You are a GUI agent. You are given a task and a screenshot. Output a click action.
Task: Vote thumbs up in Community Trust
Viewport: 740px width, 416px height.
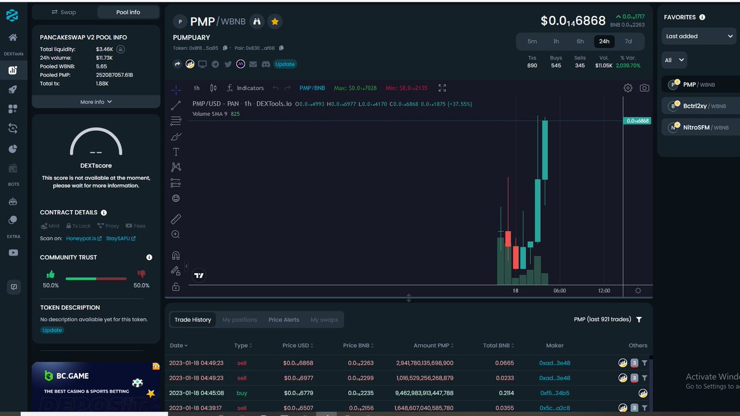[x=51, y=274]
